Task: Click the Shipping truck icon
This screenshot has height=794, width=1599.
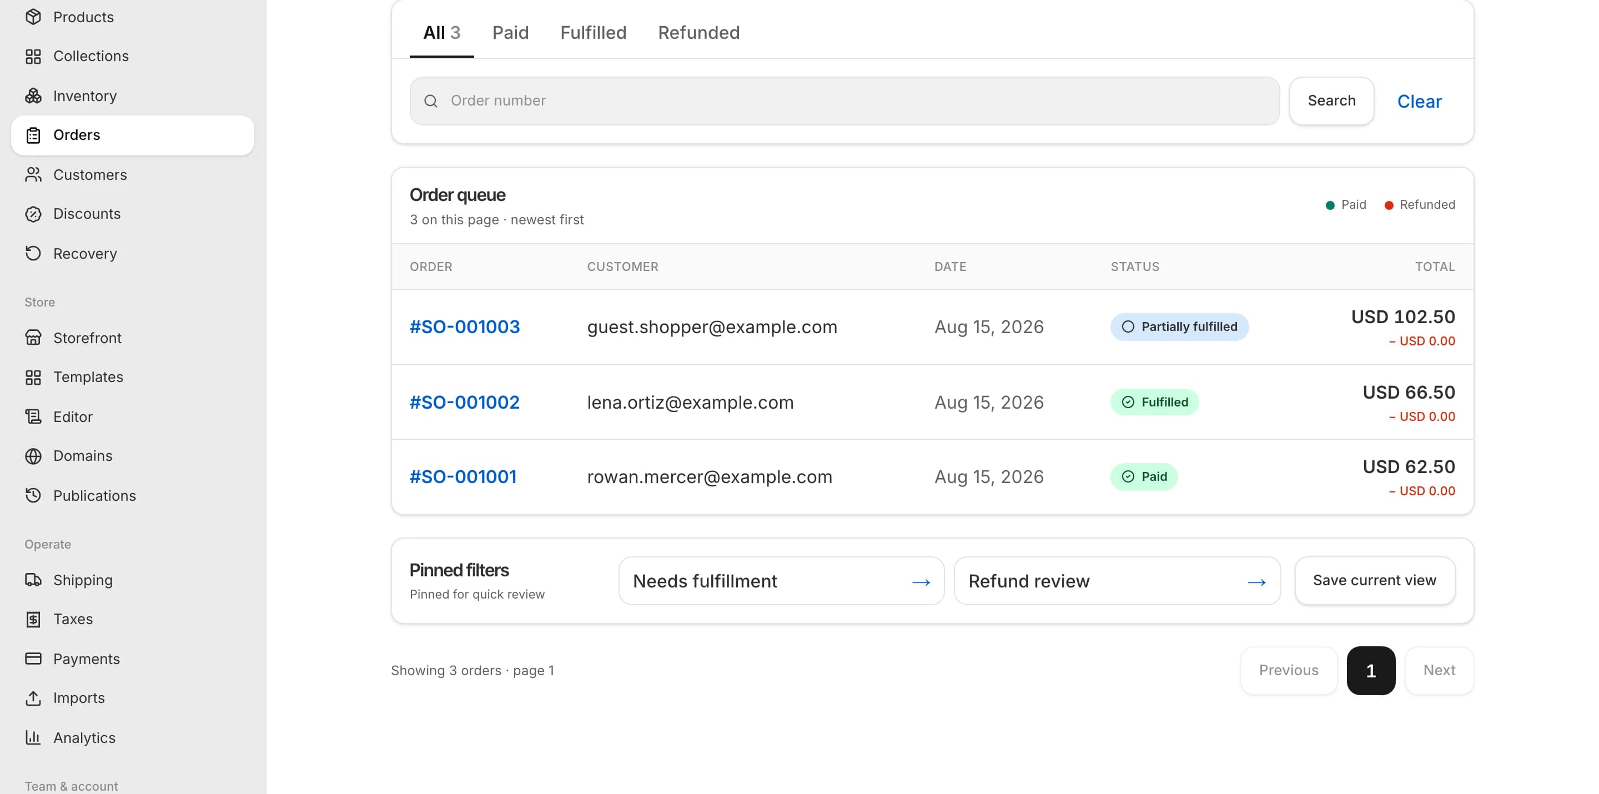Action: tap(33, 580)
